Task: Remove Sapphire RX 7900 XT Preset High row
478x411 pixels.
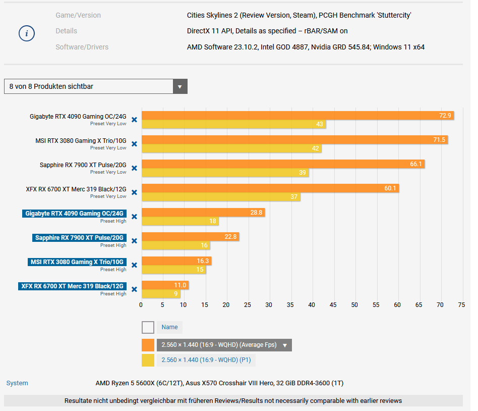Action: coord(135,241)
